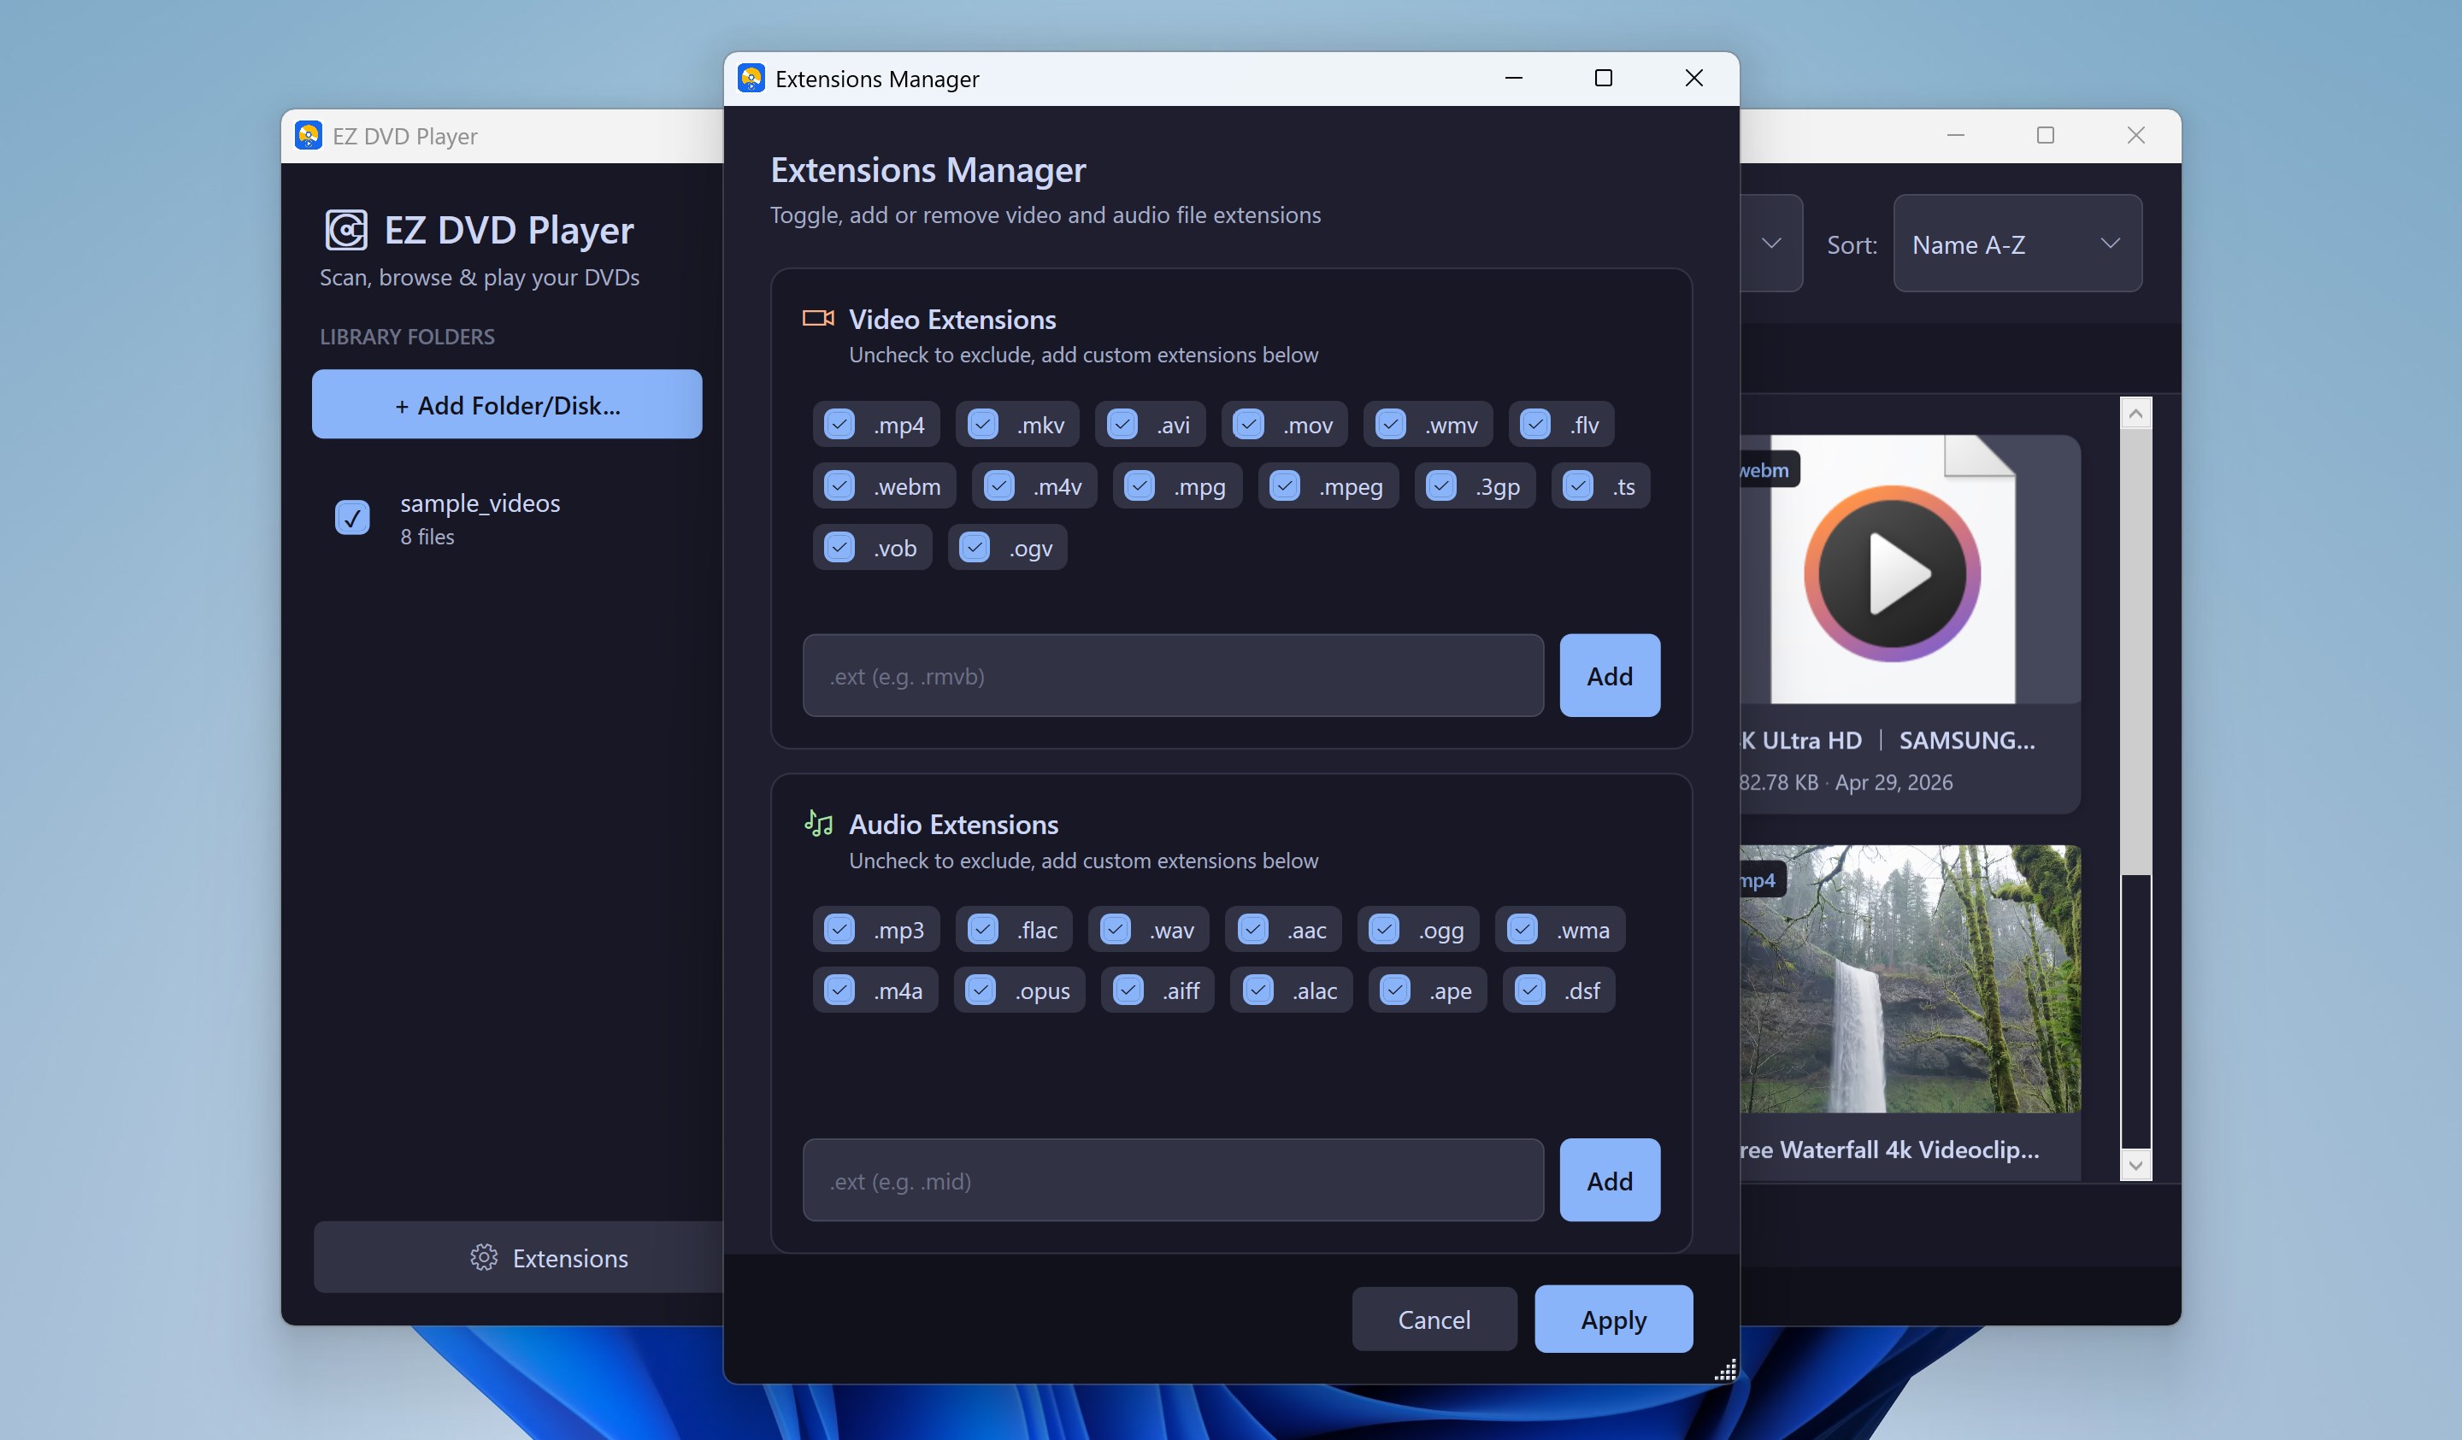Screen dimensions: 2462x1440
Task: Open the SAMSUNG webm video thumbnail
Action: (x=1910, y=569)
